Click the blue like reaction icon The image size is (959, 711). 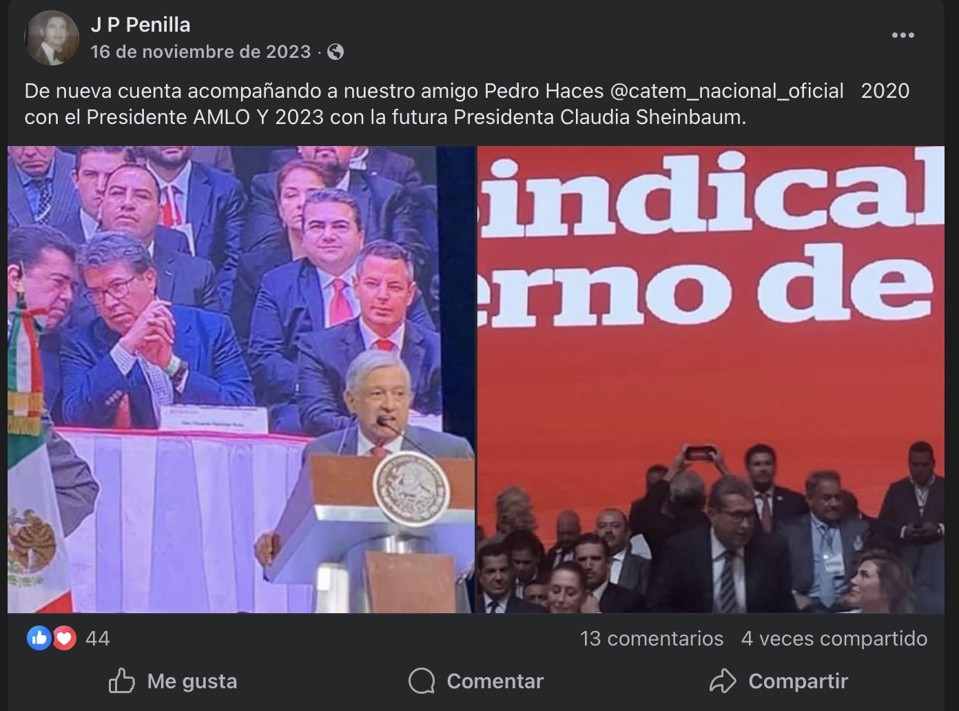tap(39, 639)
